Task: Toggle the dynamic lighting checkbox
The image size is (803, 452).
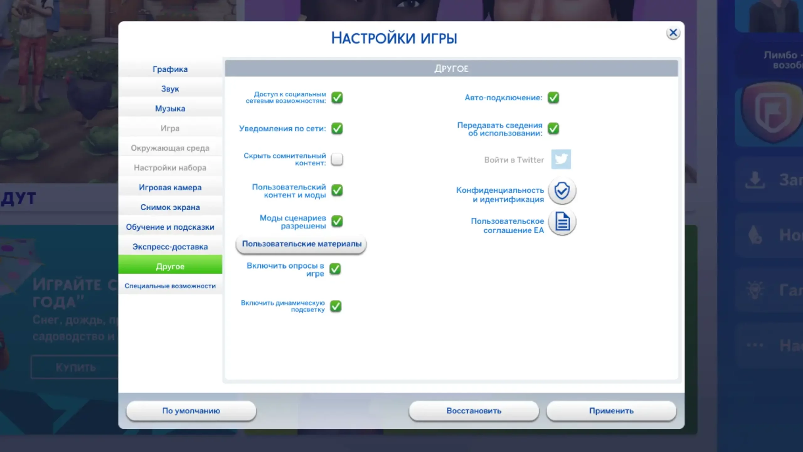Action: (336, 306)
